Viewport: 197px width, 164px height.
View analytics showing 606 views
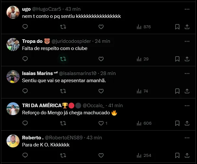point(144,123)
